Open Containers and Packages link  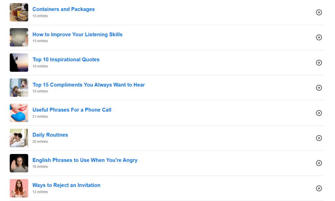coord(63,9)
